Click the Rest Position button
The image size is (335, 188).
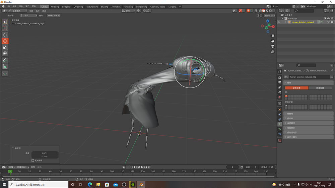[320, 88]
